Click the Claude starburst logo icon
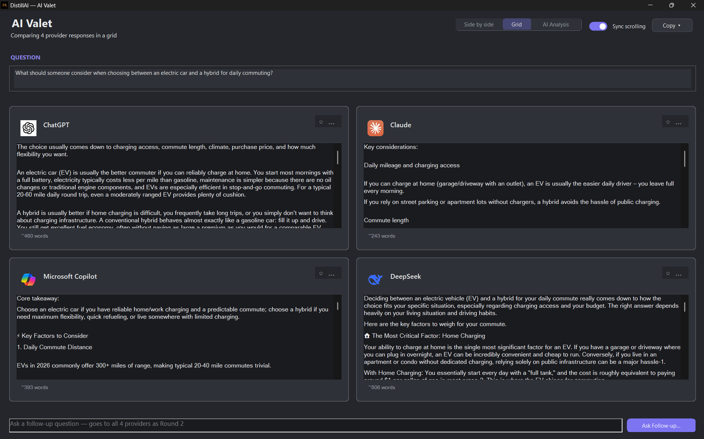Screen dimensions: 704x439 pyautogui.click(x=375, y=128)
